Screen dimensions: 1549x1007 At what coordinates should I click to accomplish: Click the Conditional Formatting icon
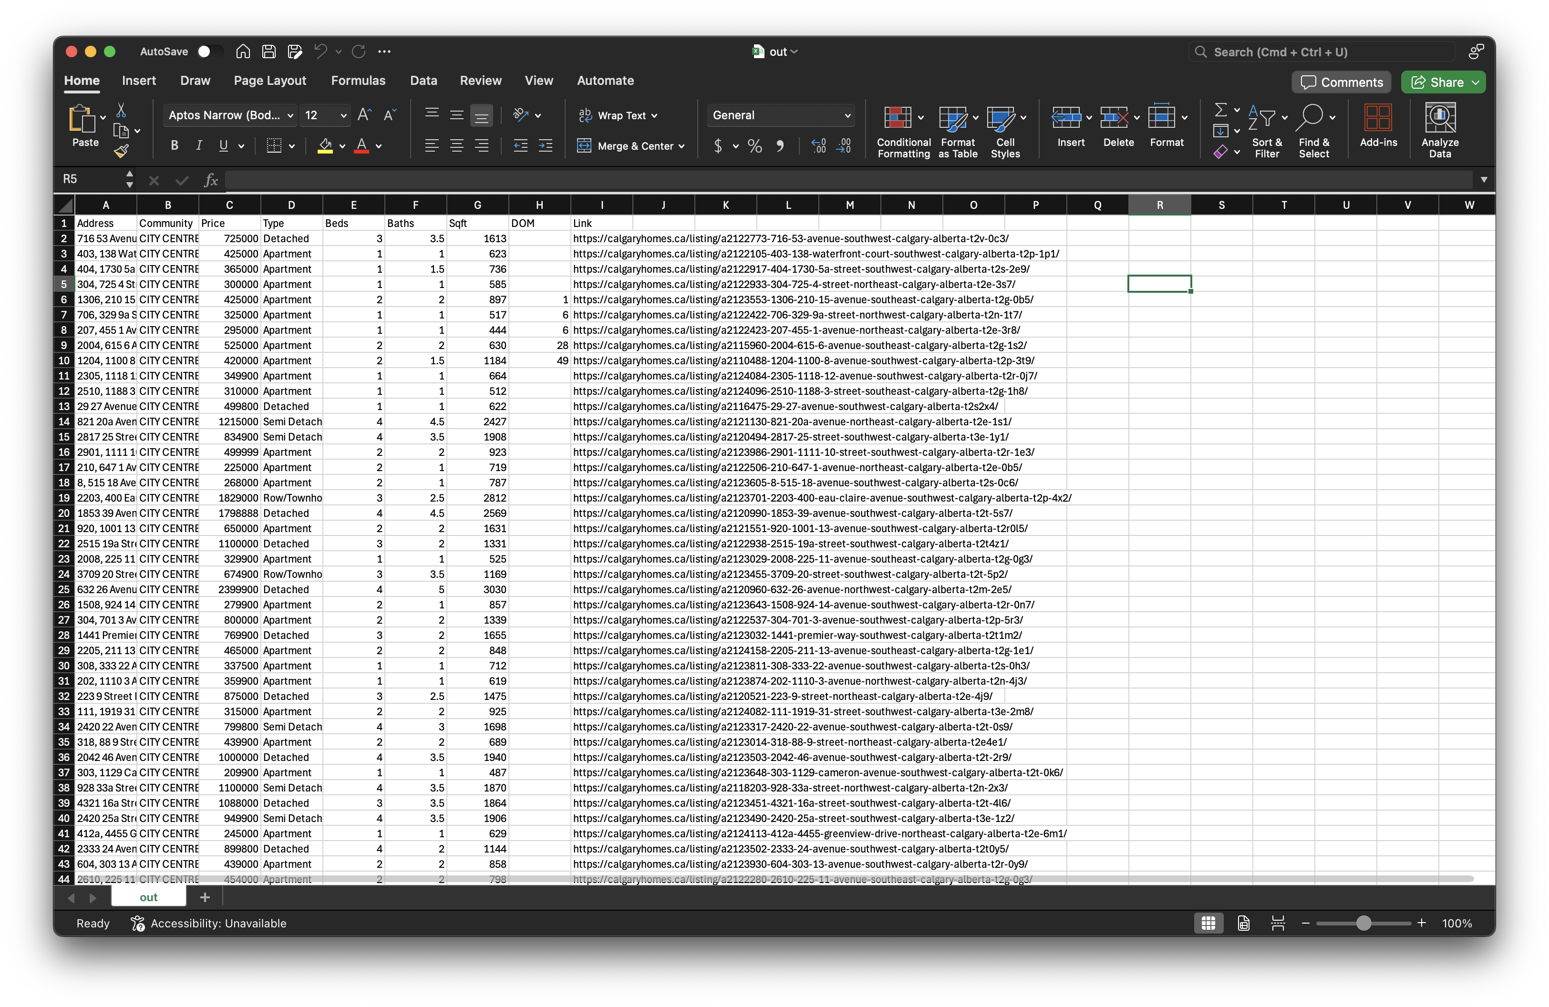coord(898,118)
